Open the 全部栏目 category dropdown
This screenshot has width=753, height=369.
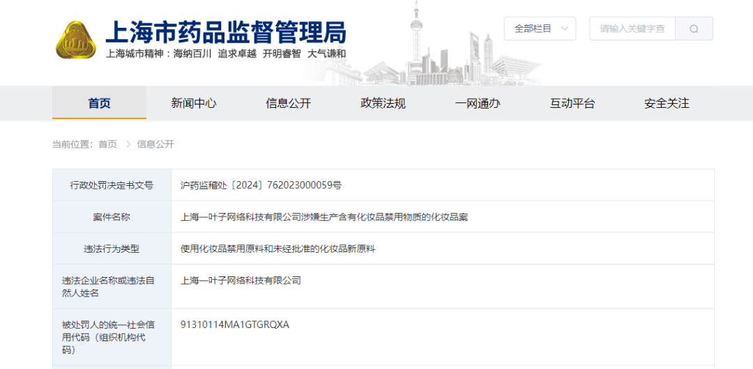[540, 29]
